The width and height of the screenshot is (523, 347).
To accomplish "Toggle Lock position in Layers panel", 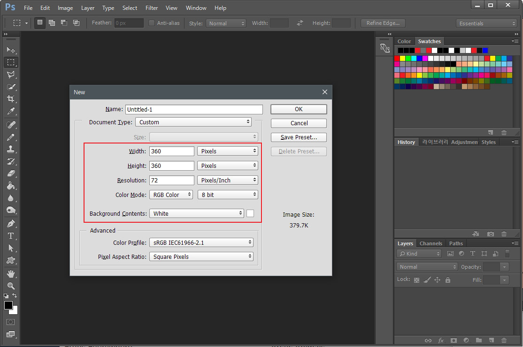I will 437,280.
